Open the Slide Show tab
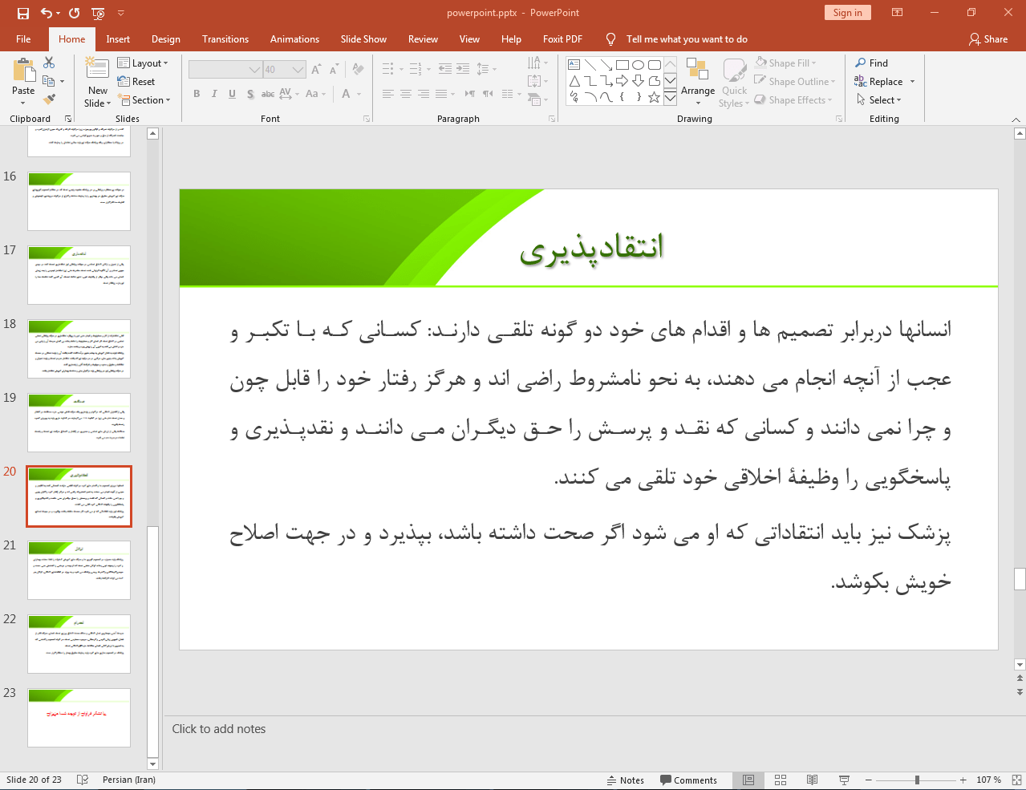 pyautogui.click(x=363, y=39)
